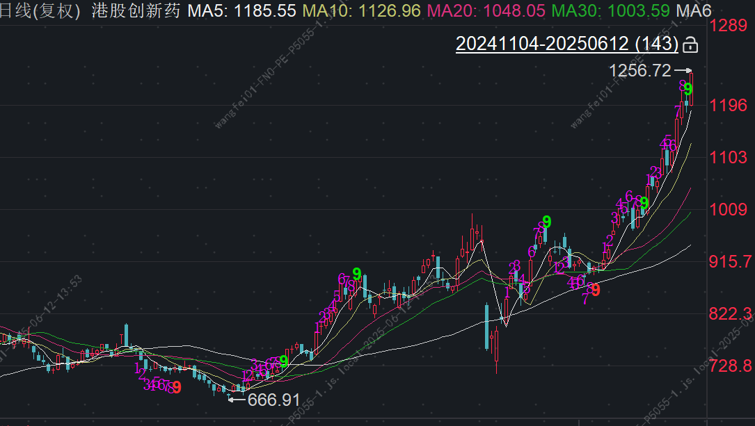Click the MA10: 1126.96 indicator value
Viewport: 755px width, 426px height.
[x=362, y=10]
